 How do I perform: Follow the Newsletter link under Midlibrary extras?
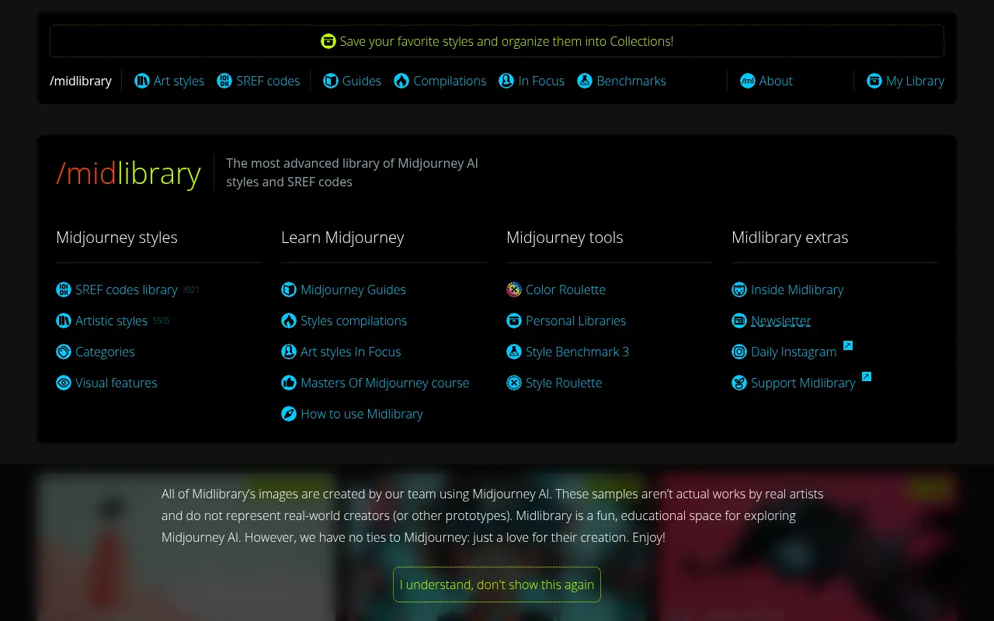pos(780,321)
